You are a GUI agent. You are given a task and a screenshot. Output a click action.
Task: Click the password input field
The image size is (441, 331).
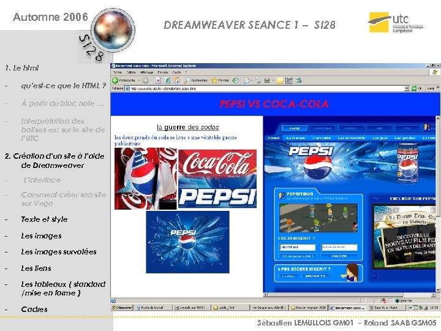tap(339, 247)
